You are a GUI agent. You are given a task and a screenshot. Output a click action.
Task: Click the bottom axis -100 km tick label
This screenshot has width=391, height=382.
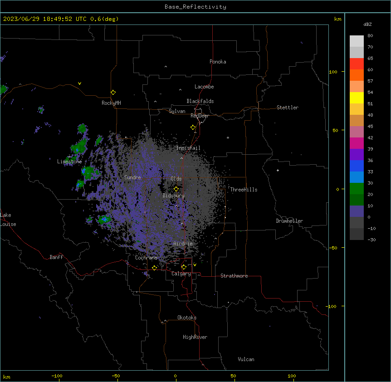[x=57, y=376]
